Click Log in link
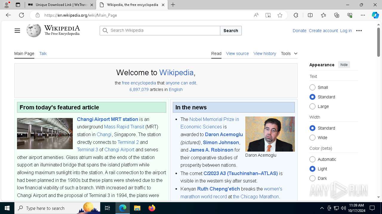Image resolution: width=382 pixels, height=214 pixels. coord(346,31)
